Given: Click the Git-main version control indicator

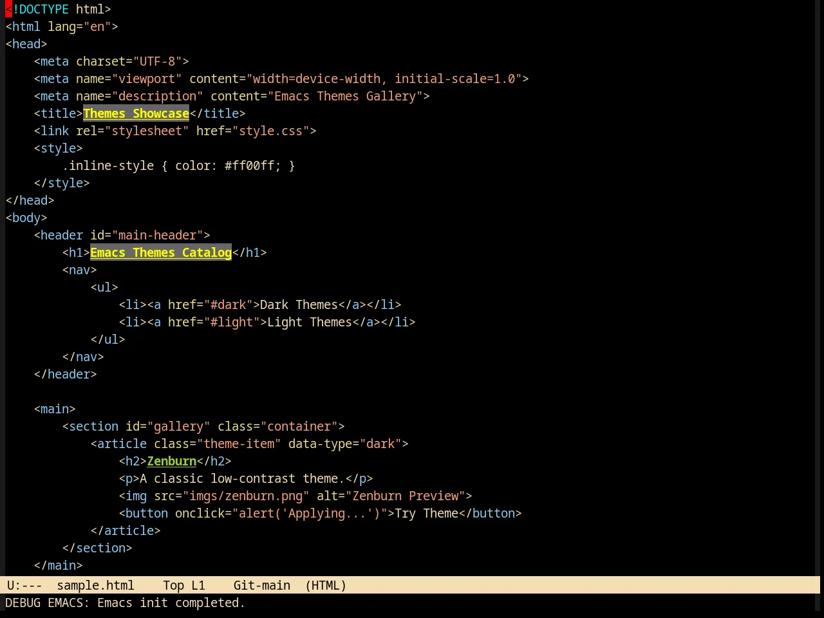Looking at the screenshot, I should (x=261, y=585).
